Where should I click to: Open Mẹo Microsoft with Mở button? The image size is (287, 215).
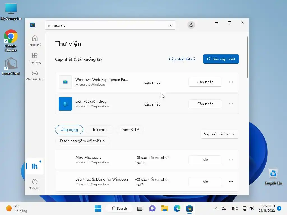pos(205,160)
